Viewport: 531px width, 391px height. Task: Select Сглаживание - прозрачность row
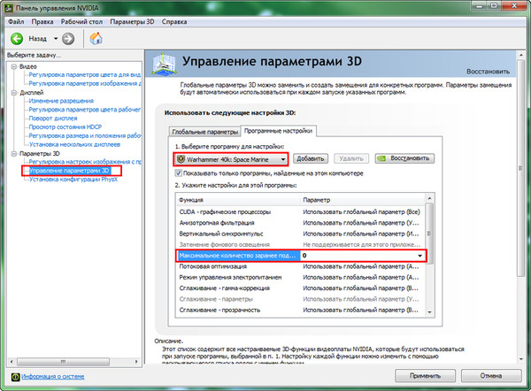point(301,310)
